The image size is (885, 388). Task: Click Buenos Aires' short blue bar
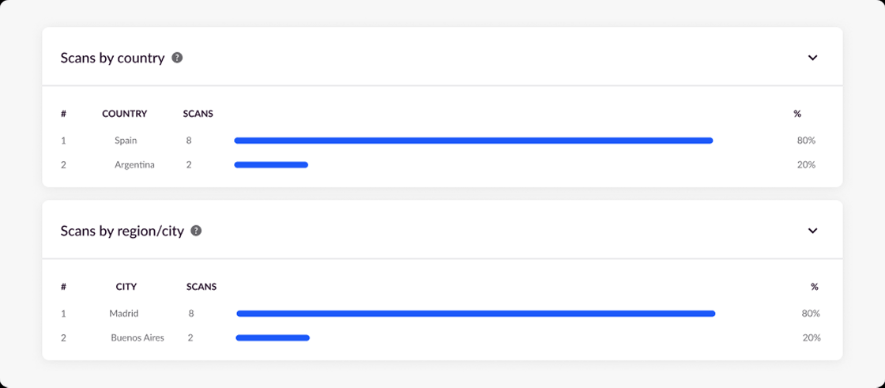pyautogui.click(x=273, y=337)
